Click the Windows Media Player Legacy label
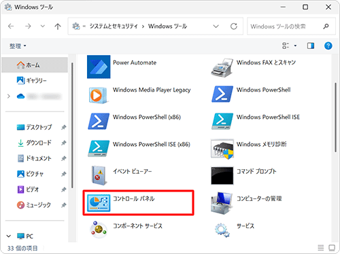Screen dimensions: 340x254 [x=152, y=90]
